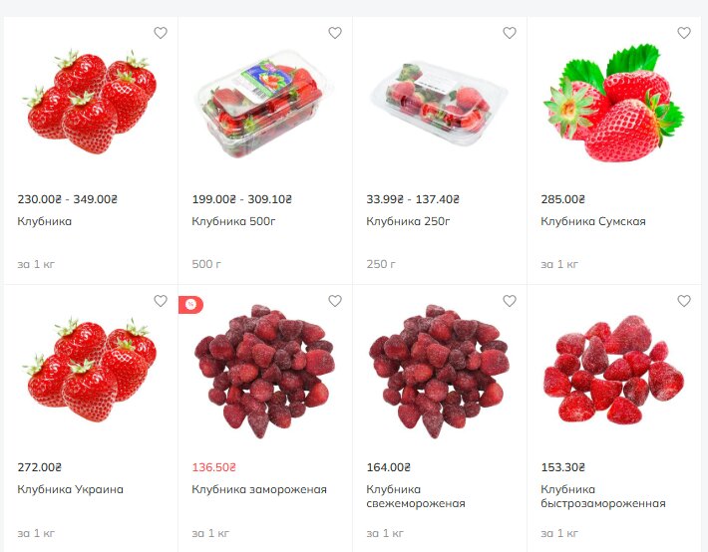Click the Клубника 250г plastic container image
708x552 pixels.
click(439, 104)
